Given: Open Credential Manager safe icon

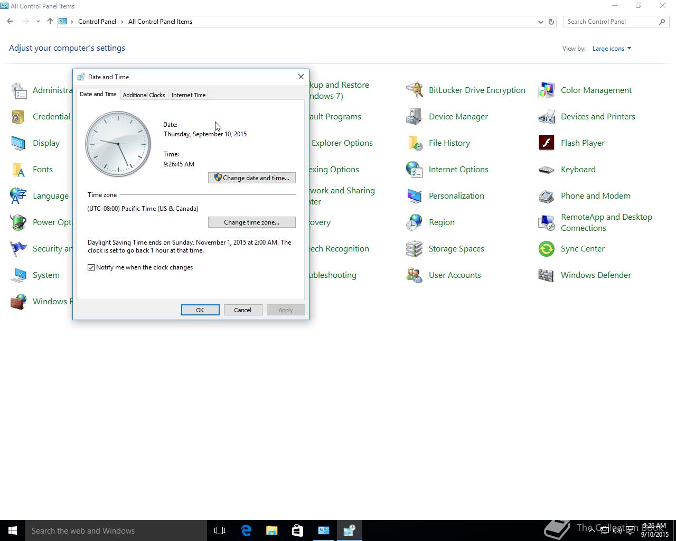Looking at the screenshot, I should point(18,117).
